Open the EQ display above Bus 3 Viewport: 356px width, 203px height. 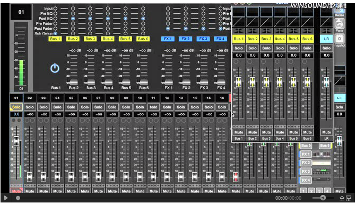266,12
